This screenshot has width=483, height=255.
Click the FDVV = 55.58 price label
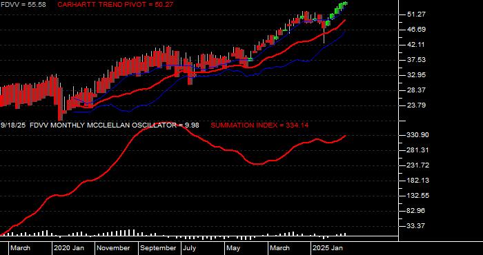23,5
